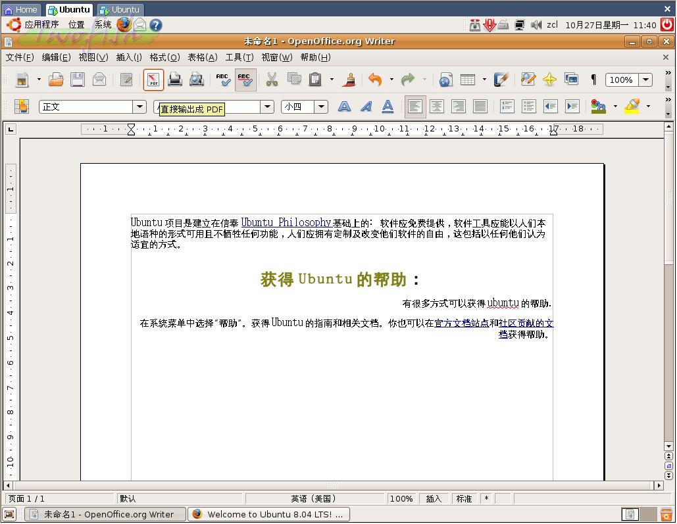
Task: Click the 插入 mode status bar field
Action: (434, 499)
